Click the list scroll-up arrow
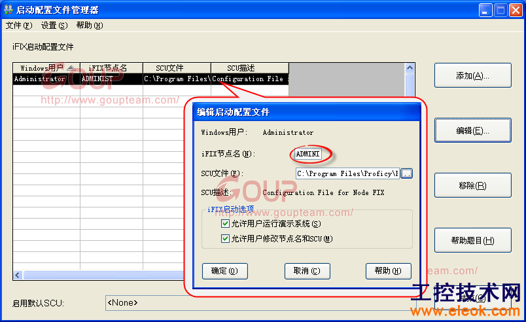Image resolution: width=526 pixels, height=322 pixels. coord(410,68)
